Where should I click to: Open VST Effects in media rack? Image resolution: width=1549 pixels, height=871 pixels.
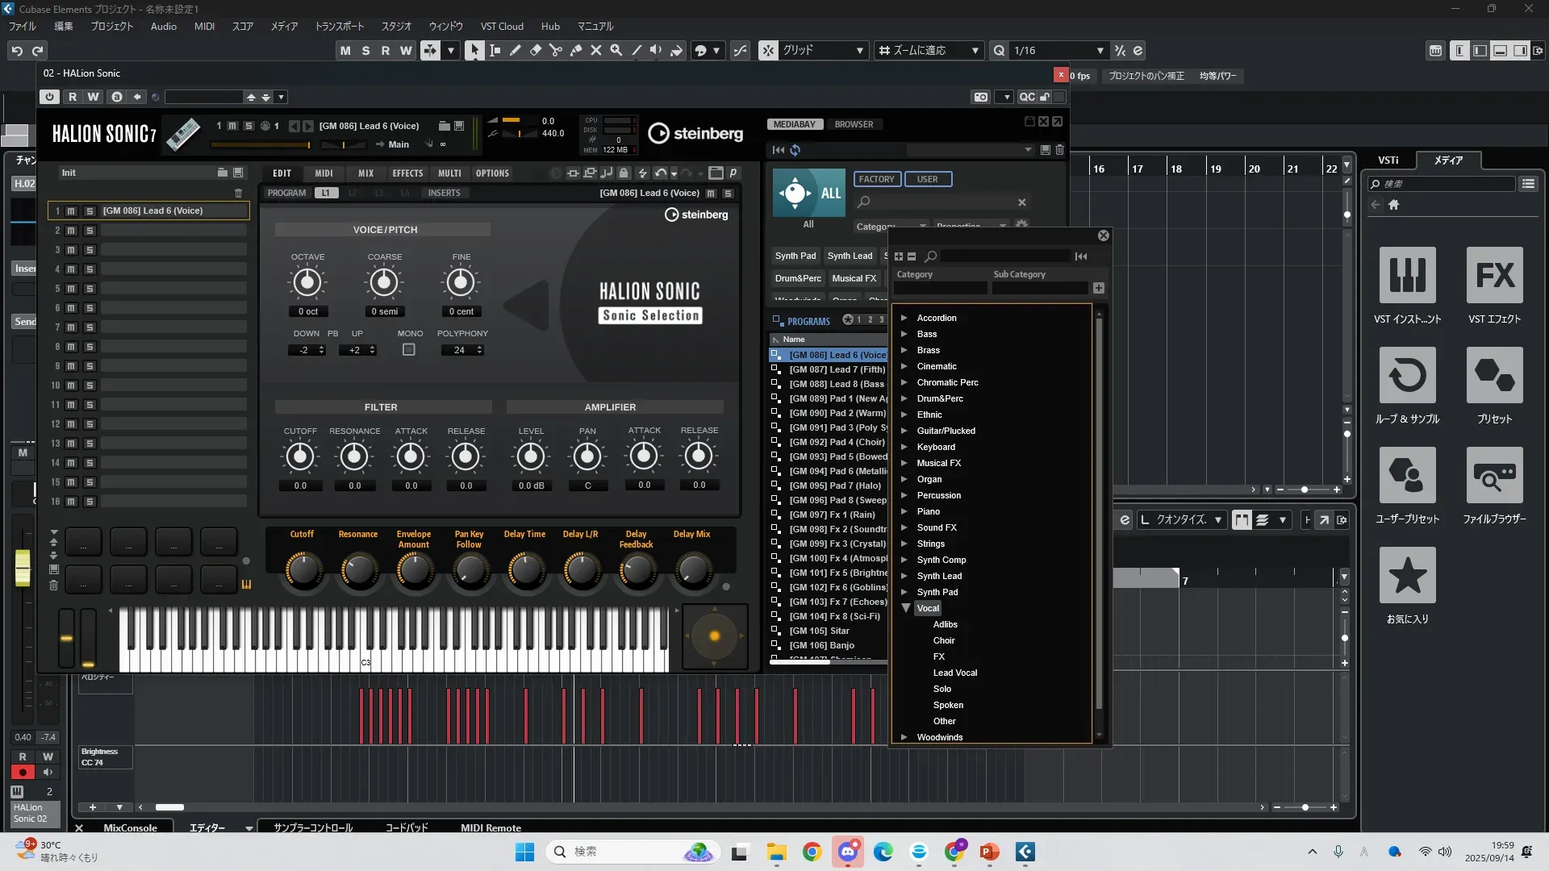1494,276
